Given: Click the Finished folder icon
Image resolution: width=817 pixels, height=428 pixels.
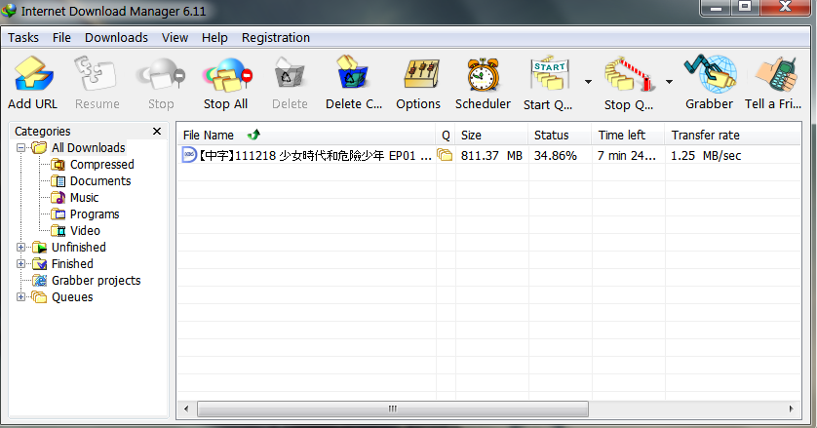Looking at the screenshot, I should coord(40,264).
